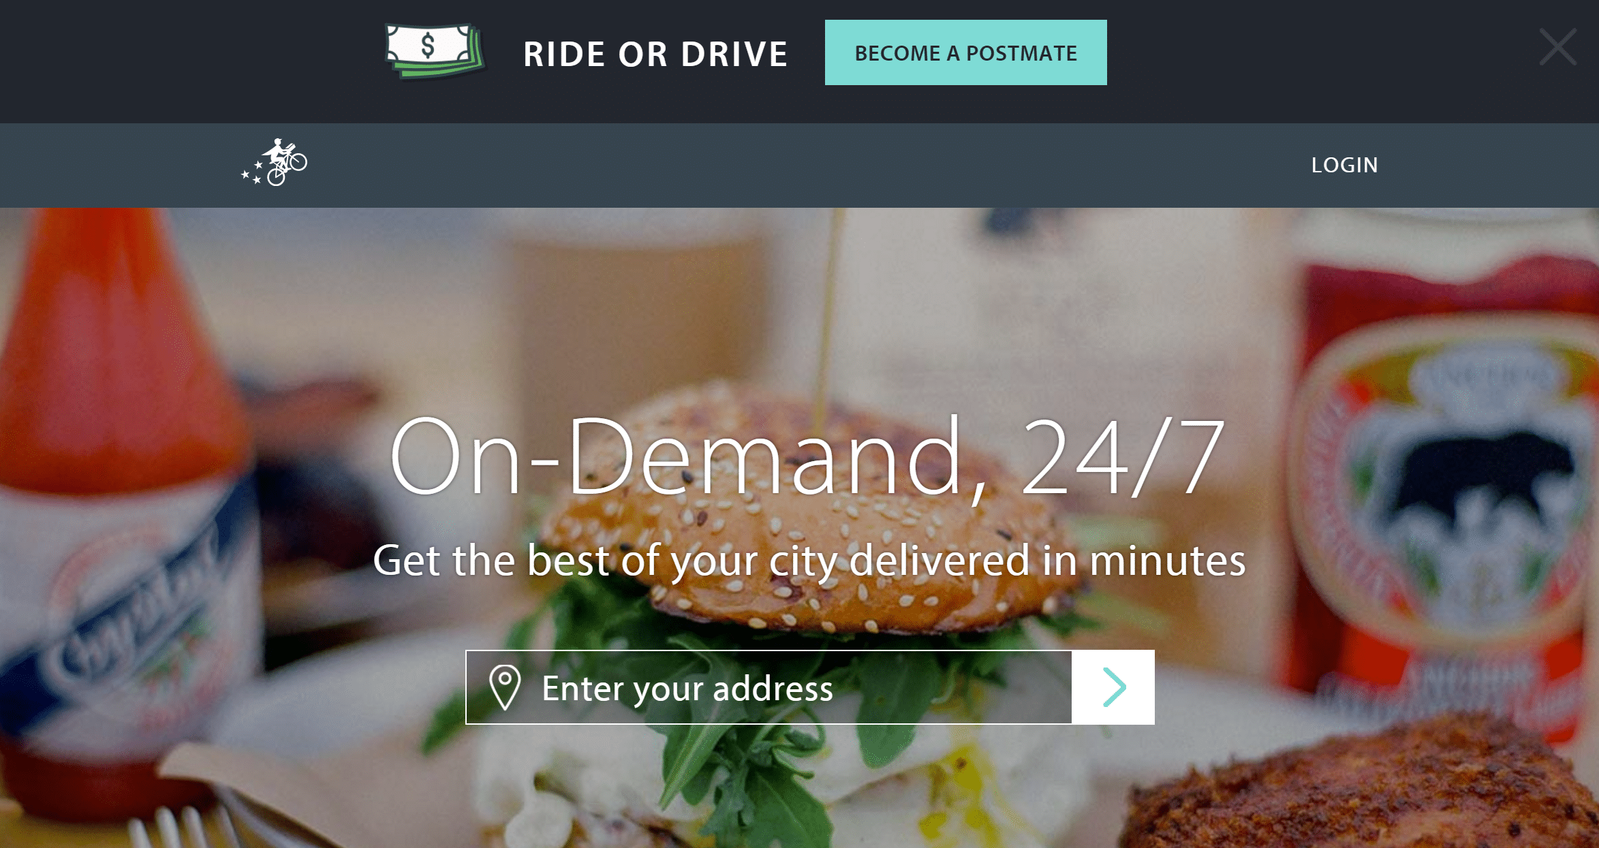Click the dollar sign on the cash icon
The height and width of the screenshot is (848, 1599).
click(428, 46)
